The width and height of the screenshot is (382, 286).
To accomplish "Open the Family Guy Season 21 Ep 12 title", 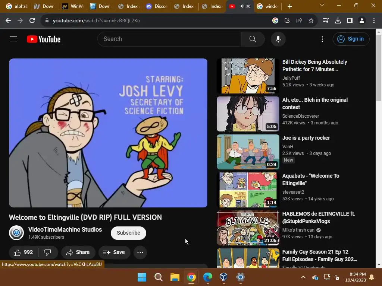I will pyautogui.click(x=320, y=255).
